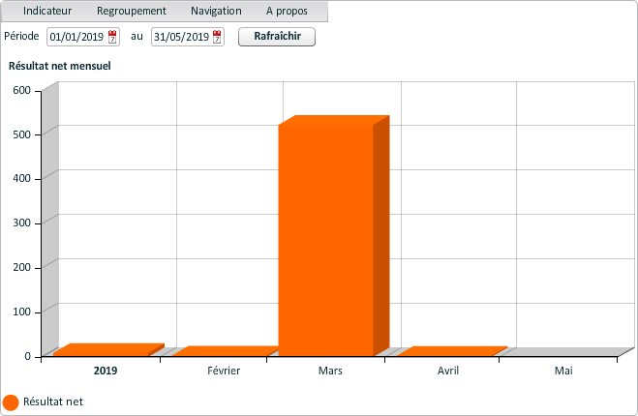Click the Rafraîchir button
The height and width of the screenshot is (416, 638).
tap(277, 37)
